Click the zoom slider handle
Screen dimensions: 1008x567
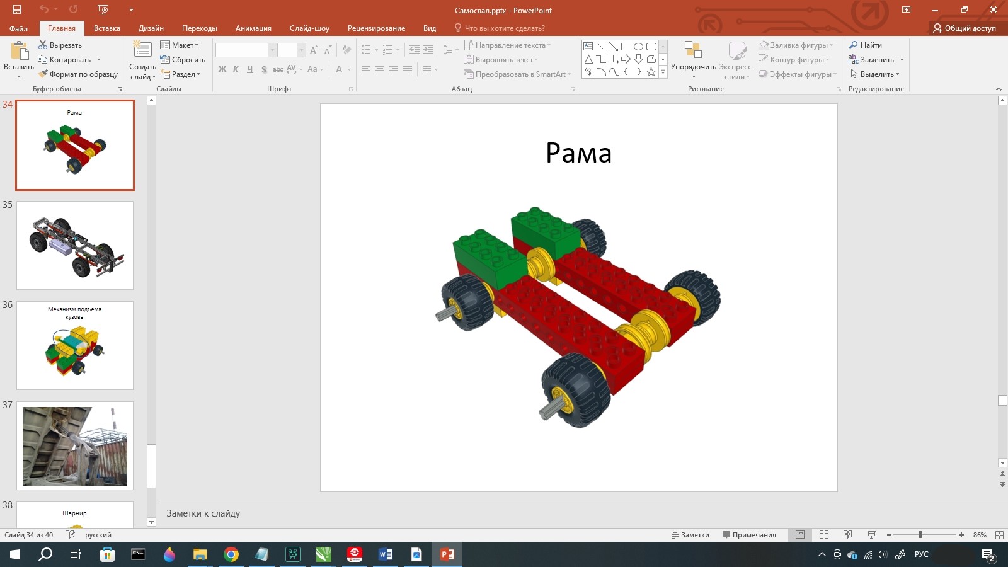[920, 535]
